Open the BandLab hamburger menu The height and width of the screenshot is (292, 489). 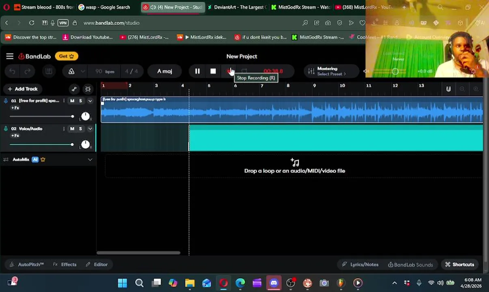coord(10,56)
